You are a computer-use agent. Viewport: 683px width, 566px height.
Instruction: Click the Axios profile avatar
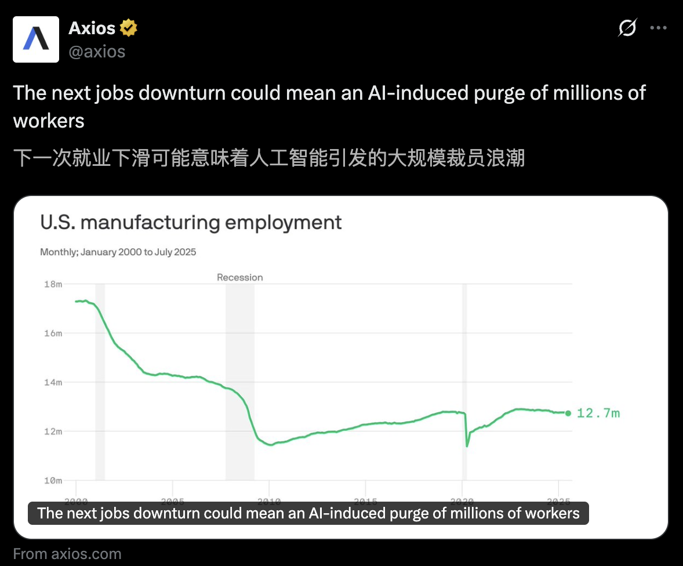[x=36, y=39]
